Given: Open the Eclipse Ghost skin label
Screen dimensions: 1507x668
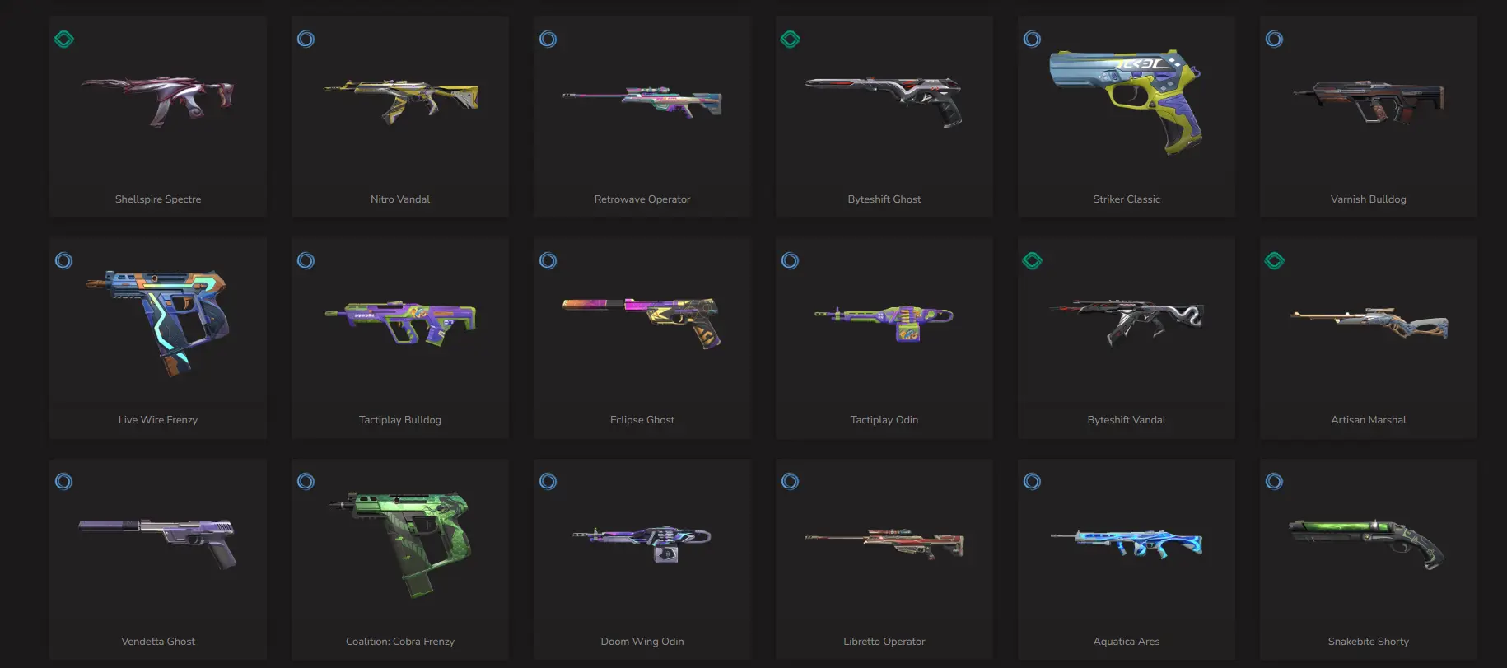Looking at the screenshot, I should pyautogui.click(x=642, y=420).
